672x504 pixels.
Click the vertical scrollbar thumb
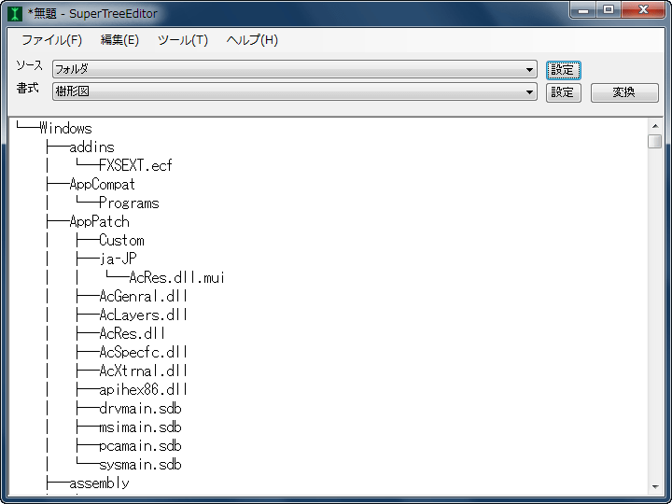click(654, 142)
